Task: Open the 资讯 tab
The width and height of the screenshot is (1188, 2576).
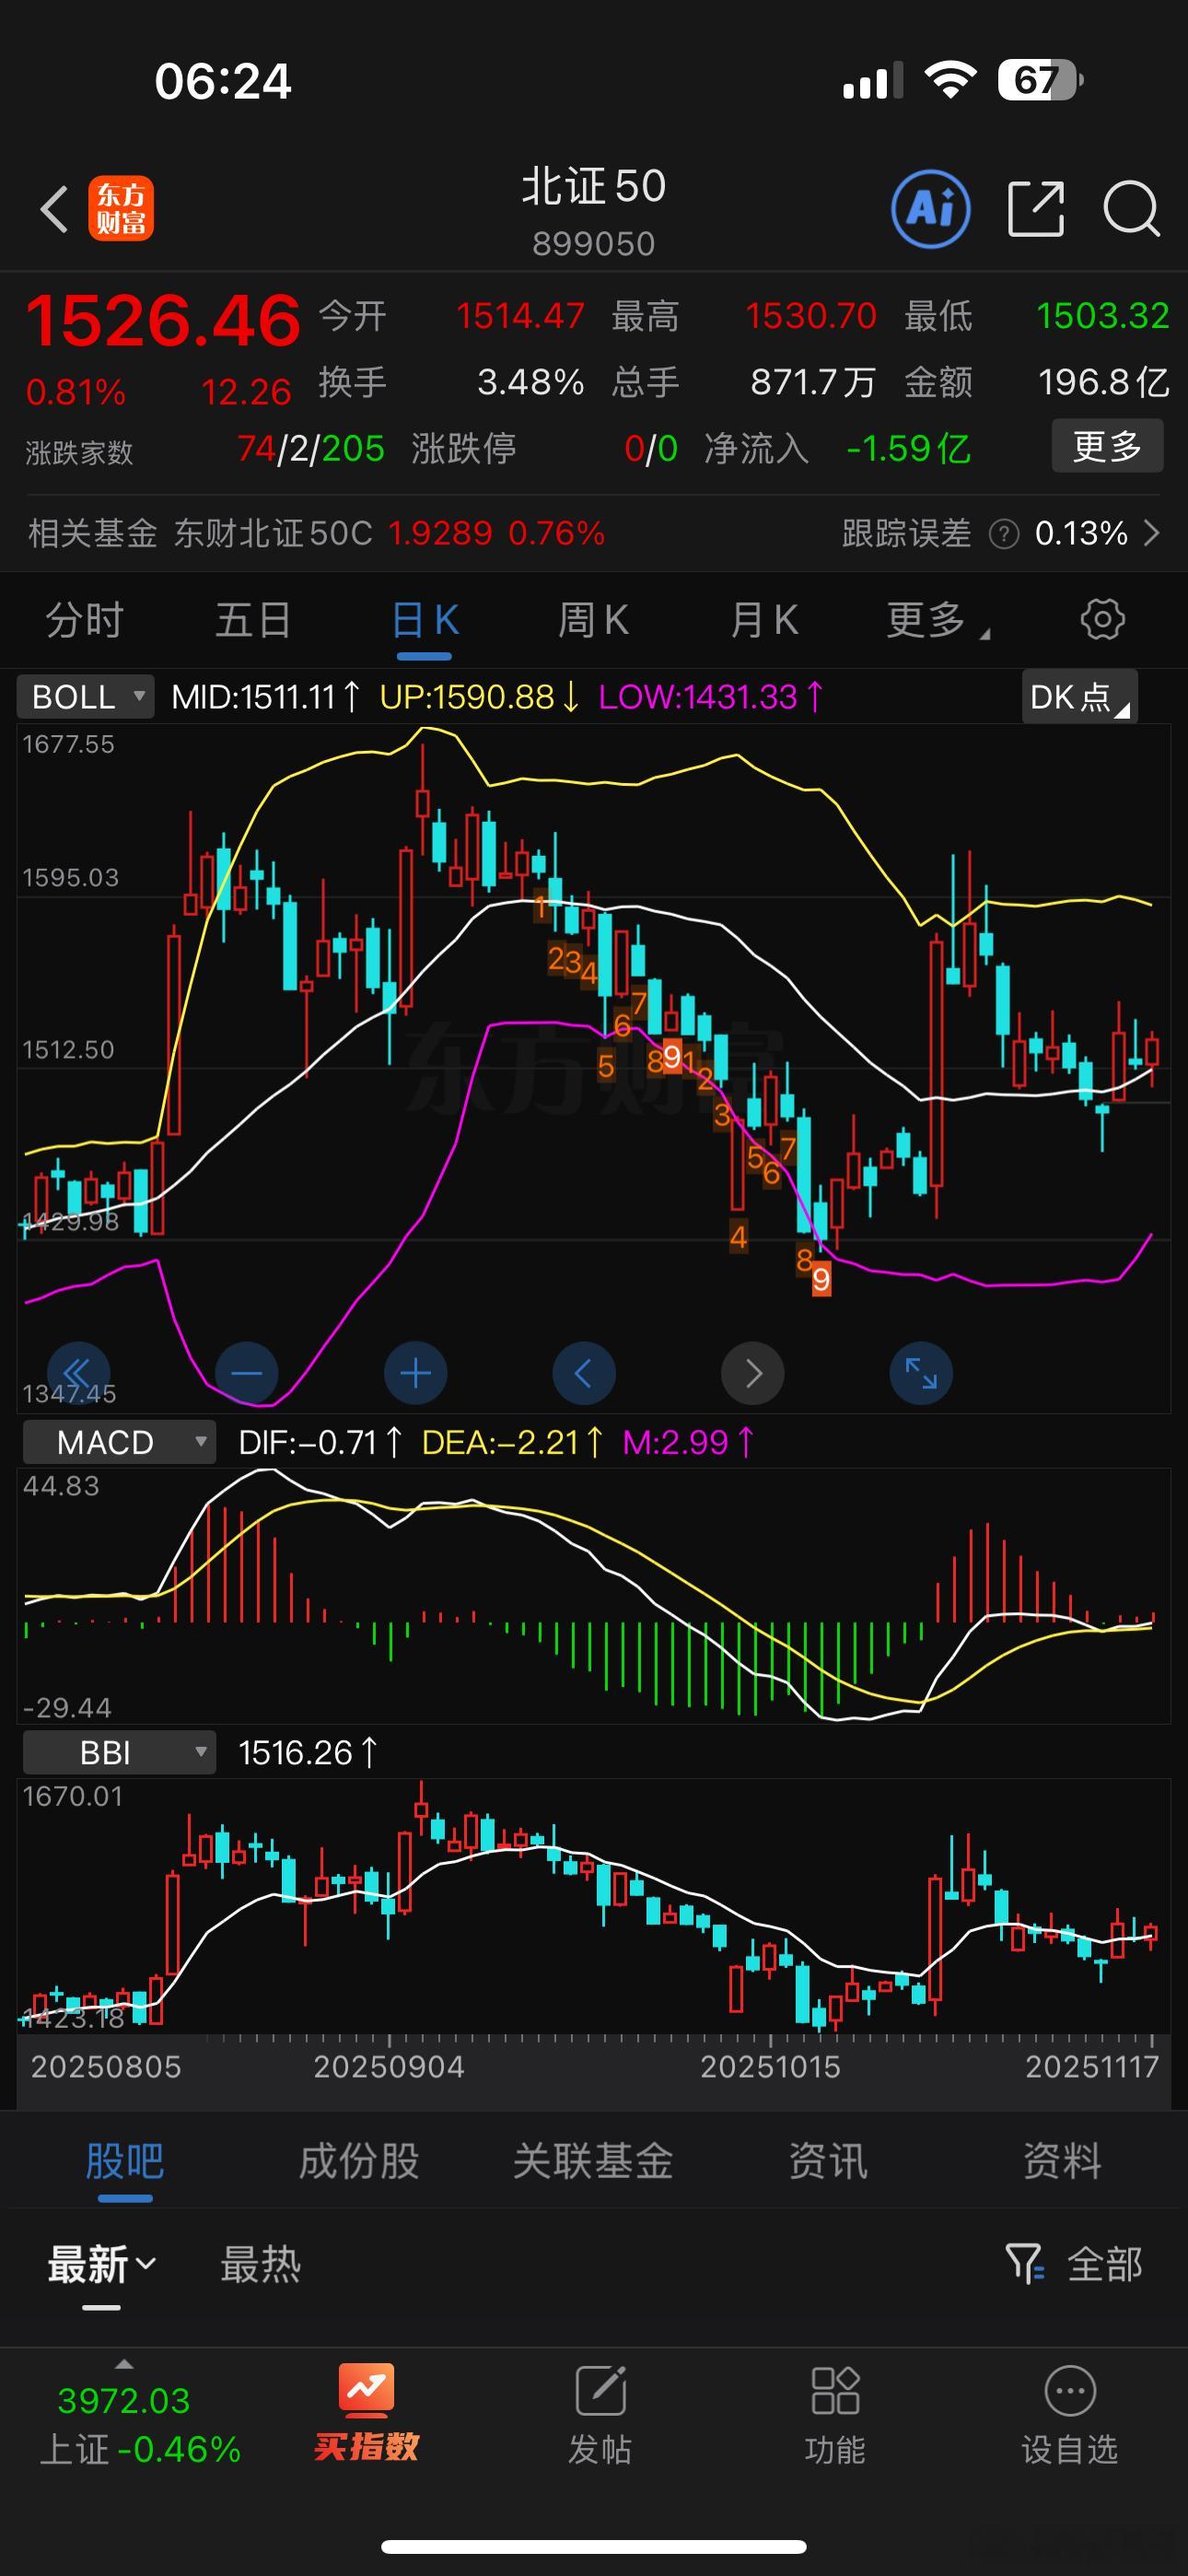Action: [x=828, y=2161]
